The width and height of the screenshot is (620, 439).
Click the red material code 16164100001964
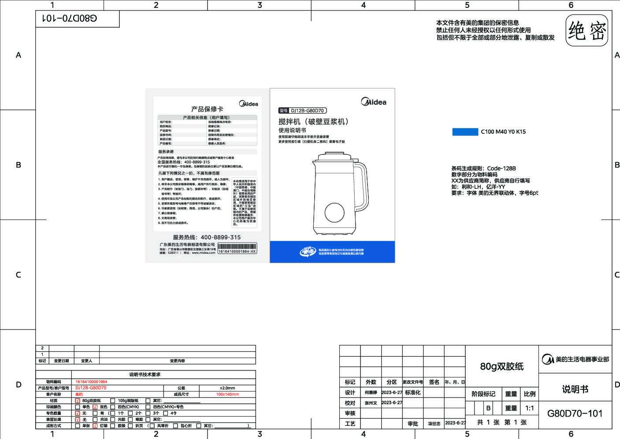pos(91,382)
